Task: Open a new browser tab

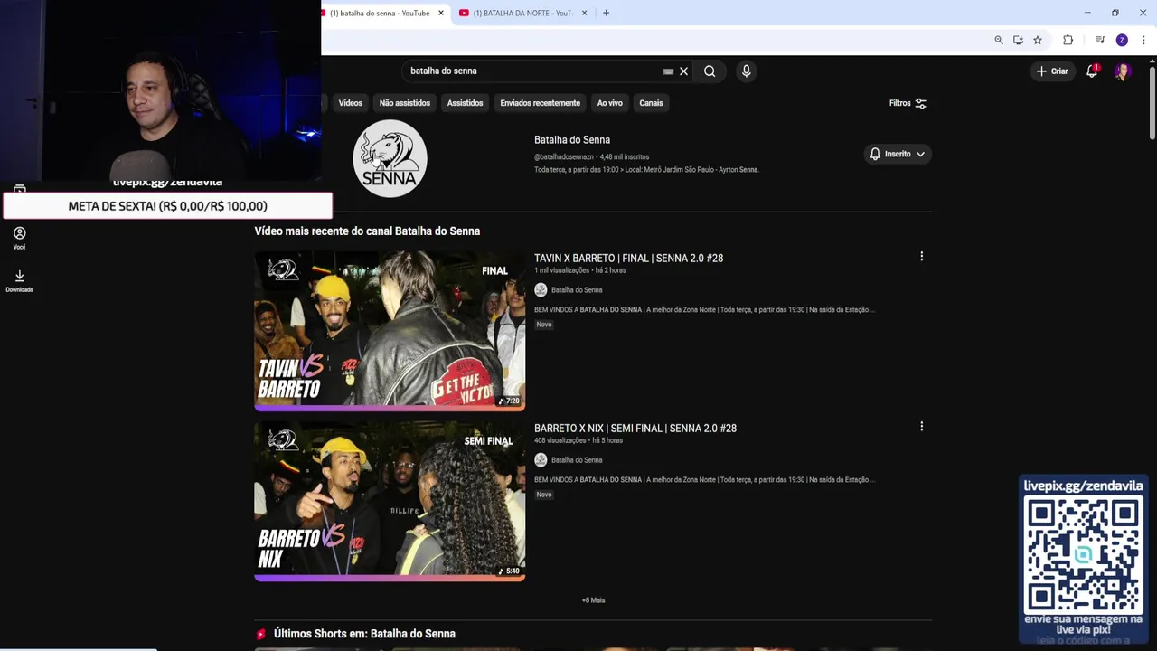Action: click(x=606, y=13)
